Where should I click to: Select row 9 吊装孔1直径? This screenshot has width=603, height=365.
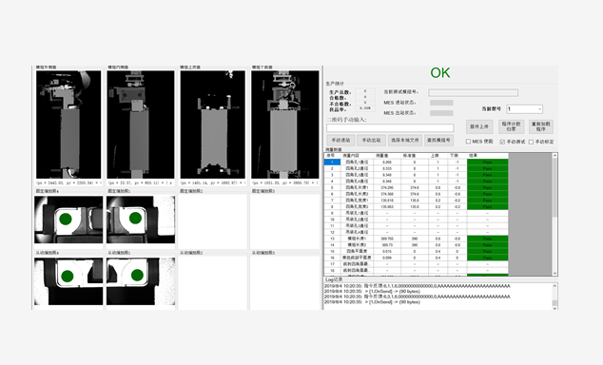click(x=416, y=213)
